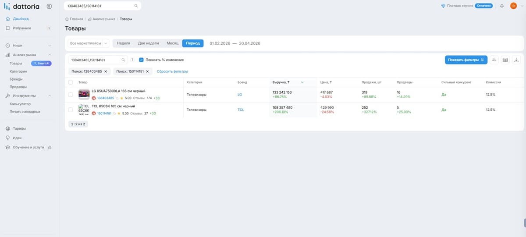Open Дашборд in the sidebar
This screenshot has height=237, width=526.
[x=21, y=19]
